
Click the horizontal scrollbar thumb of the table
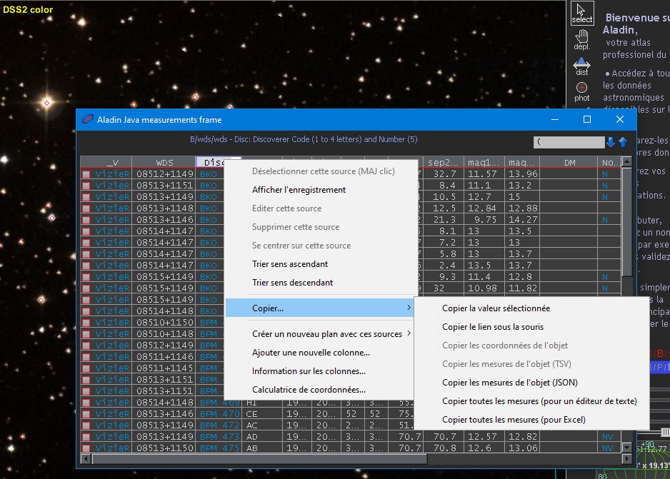259,459
